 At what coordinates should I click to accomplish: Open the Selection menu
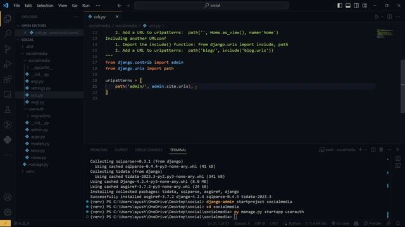(x=45, y=6)
